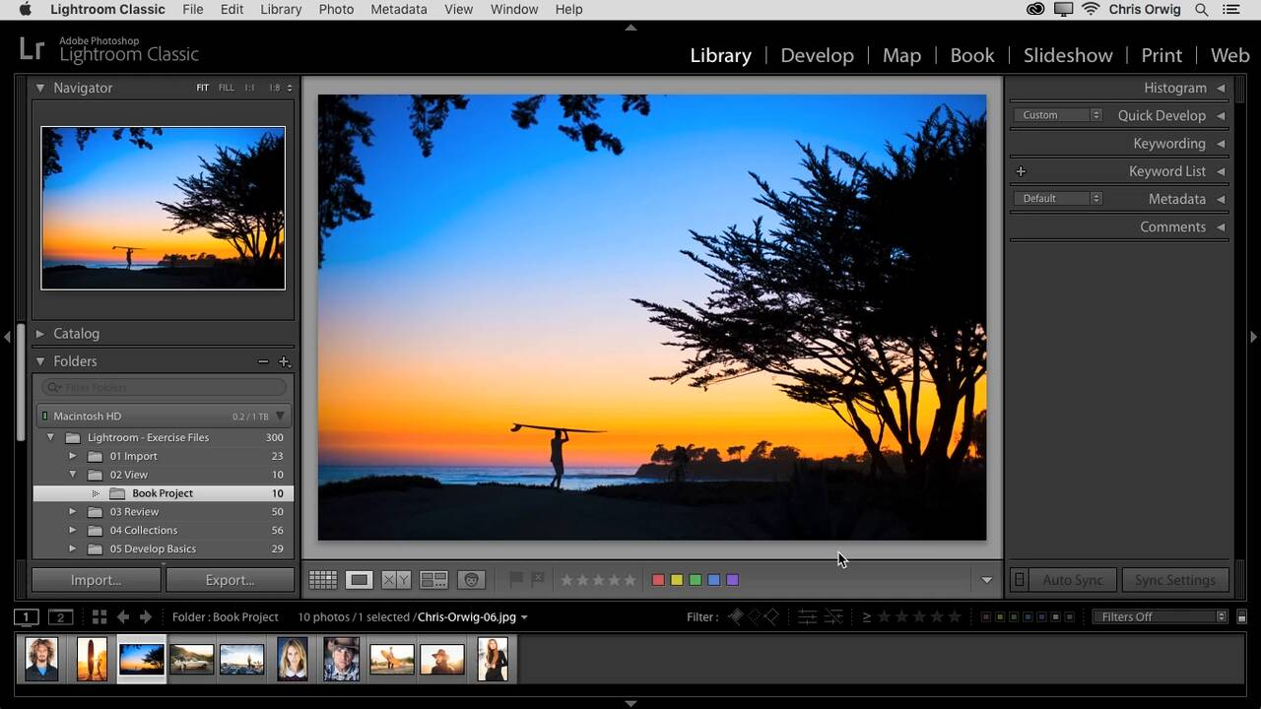The width and height of the screenshot is (1261, 709).
Task: Apply the red color label swatch
Action: 658,580
